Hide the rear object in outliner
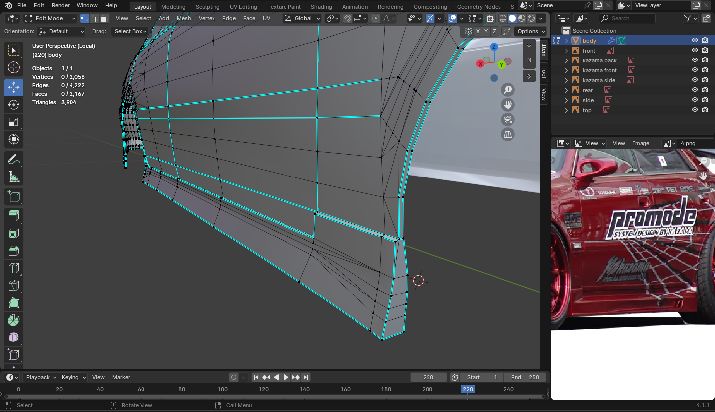Image resolution: width=715 pixels, height=412 pixels. pyautogui.click(x=695, y=90)
